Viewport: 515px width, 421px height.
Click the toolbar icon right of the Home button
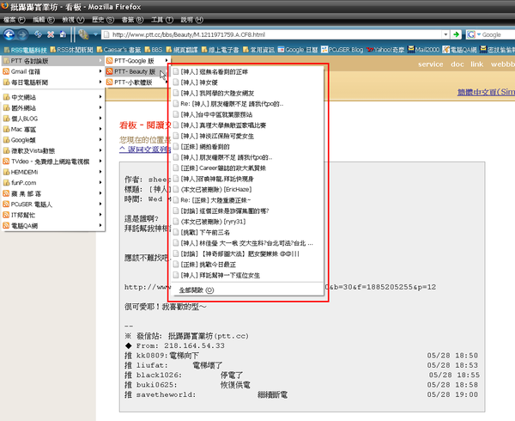[83, 34]
